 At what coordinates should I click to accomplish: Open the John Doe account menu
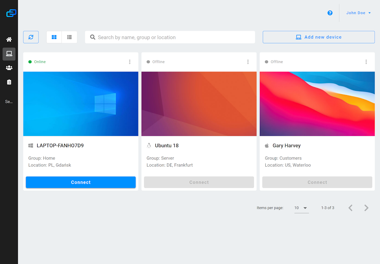(x=359, y=13)
